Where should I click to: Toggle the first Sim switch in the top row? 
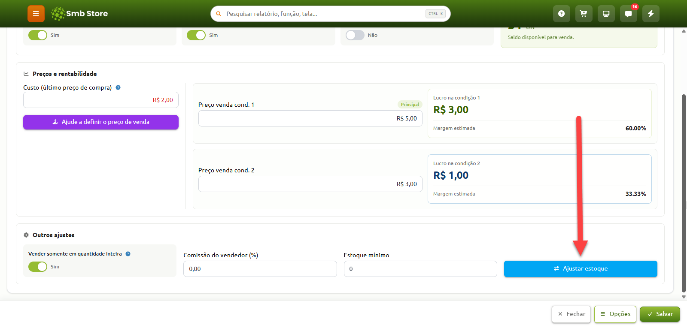(x=38, y=35)
